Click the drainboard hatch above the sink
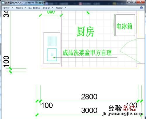Viewport: 146px width, 119px height. click(x=52, y=41)
